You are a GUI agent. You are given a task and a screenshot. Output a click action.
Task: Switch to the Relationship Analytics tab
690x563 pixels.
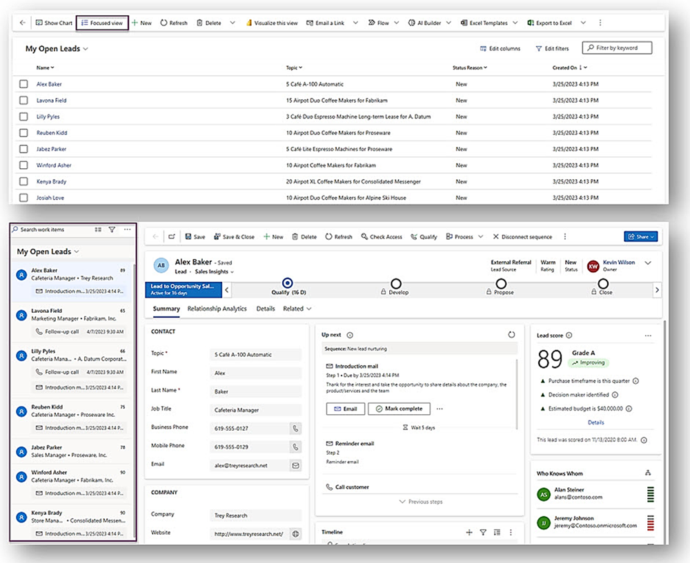tap(217, 309)
